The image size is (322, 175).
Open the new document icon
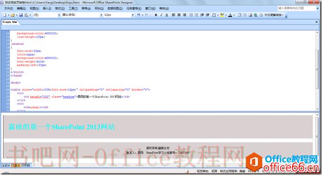click(x=5, y=15)
